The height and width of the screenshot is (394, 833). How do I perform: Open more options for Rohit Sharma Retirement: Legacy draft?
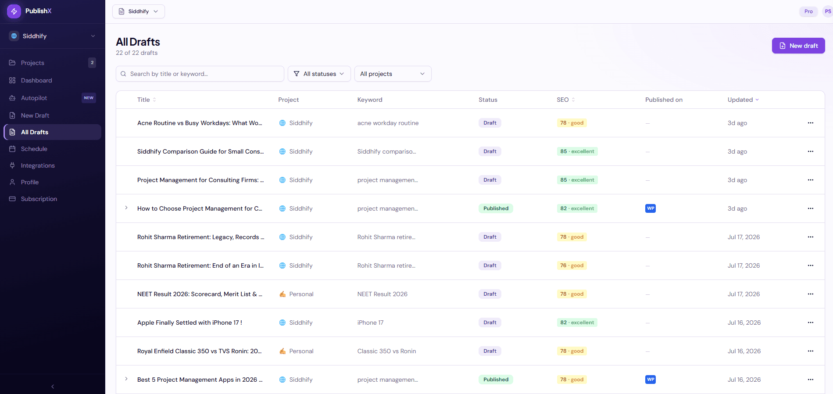click(811, 237)
